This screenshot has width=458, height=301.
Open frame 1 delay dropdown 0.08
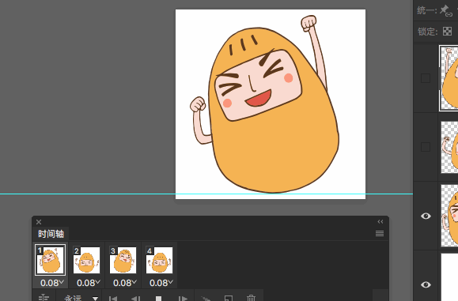[x=52, y=283]
